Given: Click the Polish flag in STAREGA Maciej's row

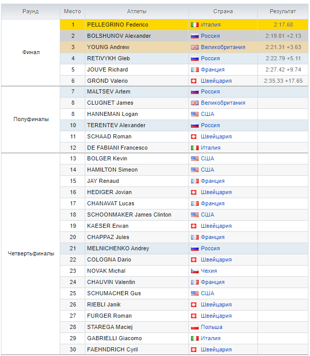Looking at the screenshot, I should [194, 327].
